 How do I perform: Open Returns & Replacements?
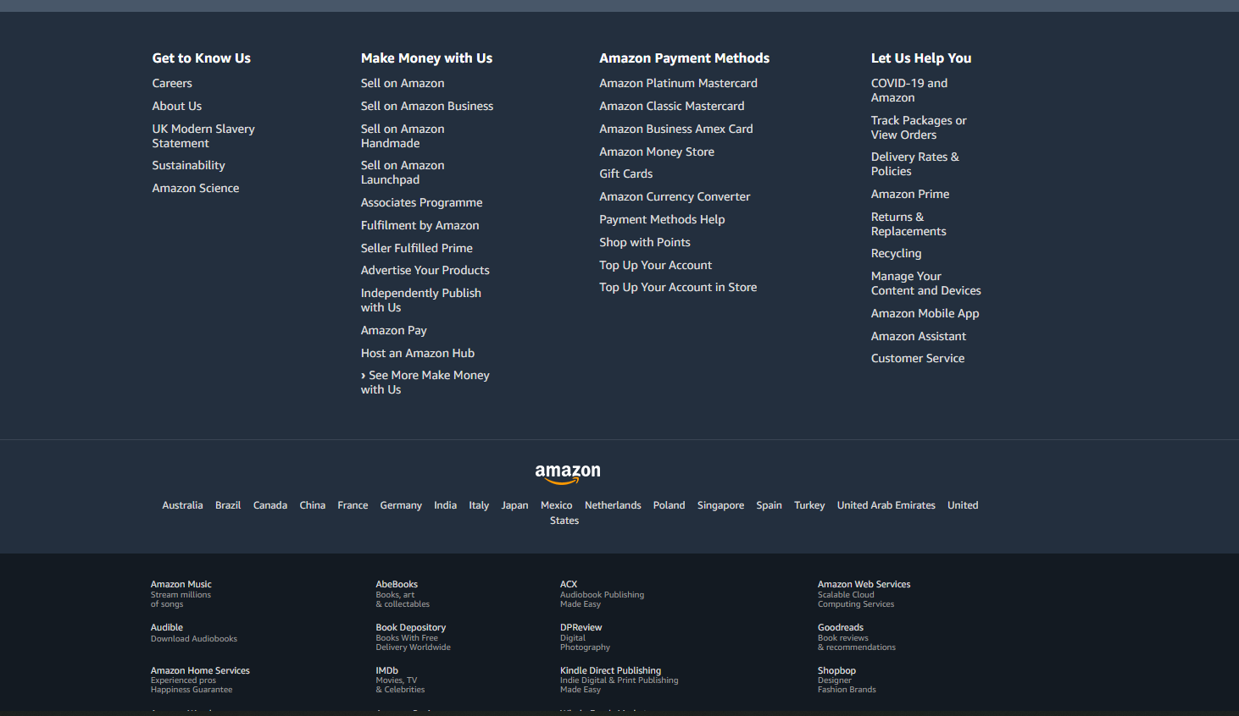pos(908,224)
